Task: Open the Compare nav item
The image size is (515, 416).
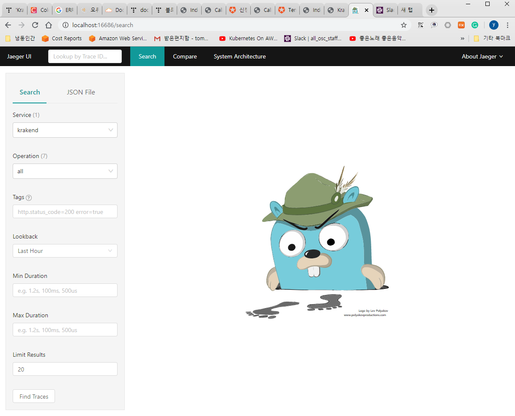Action: [x=185, y=56]
